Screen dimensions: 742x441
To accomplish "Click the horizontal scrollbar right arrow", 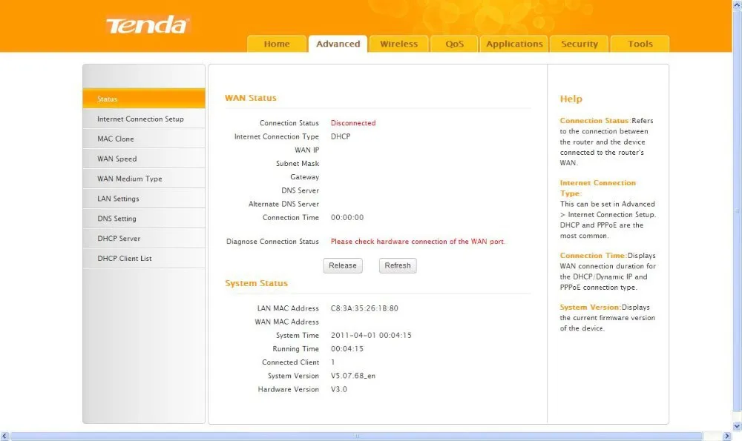I will tap(727, 436).
